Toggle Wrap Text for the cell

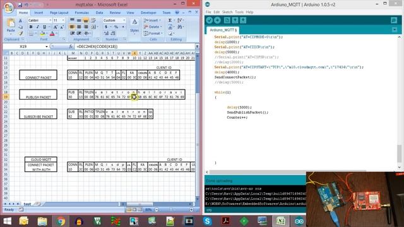(x=93, y=20)
